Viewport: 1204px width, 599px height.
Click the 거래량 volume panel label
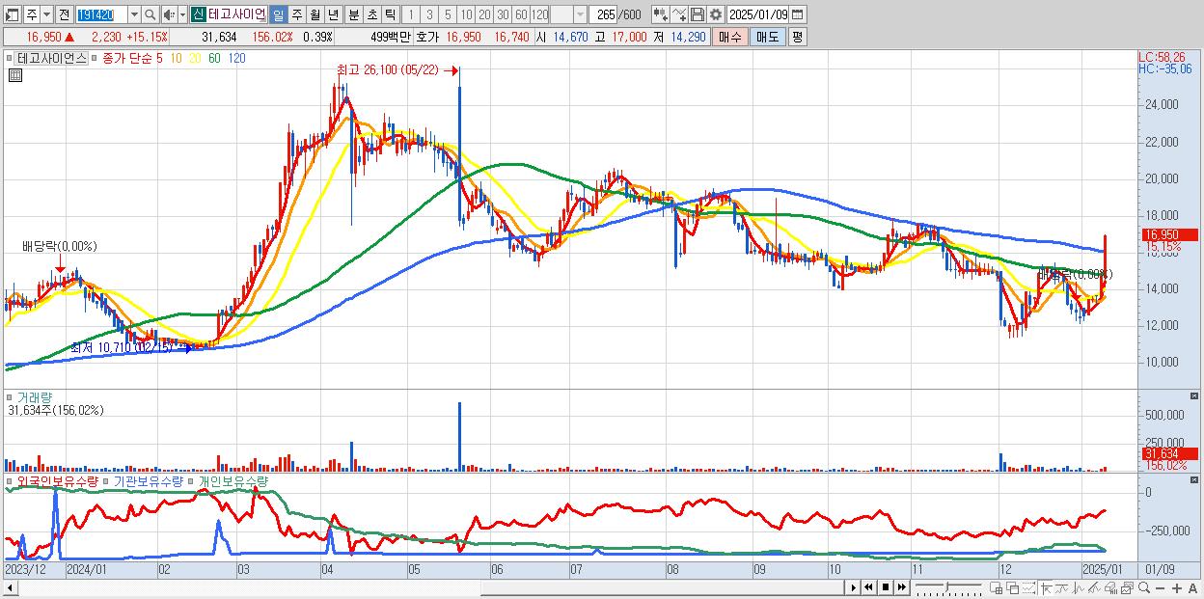click(x=33, y=396)
